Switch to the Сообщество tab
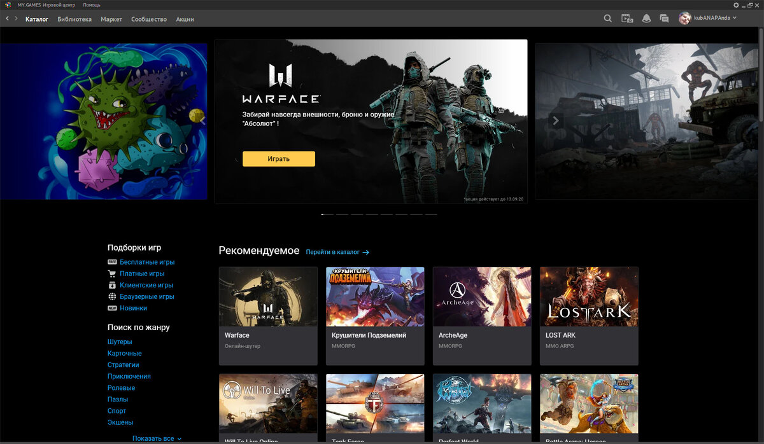Image resolution: width=764 pixels, height=444 pixels. pyautogui.click(x=149, y=19)
